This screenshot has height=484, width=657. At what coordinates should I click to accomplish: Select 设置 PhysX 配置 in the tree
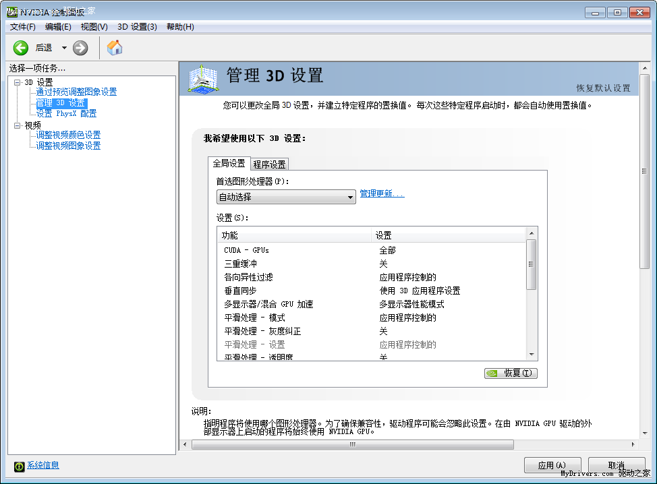click(66, 113)
